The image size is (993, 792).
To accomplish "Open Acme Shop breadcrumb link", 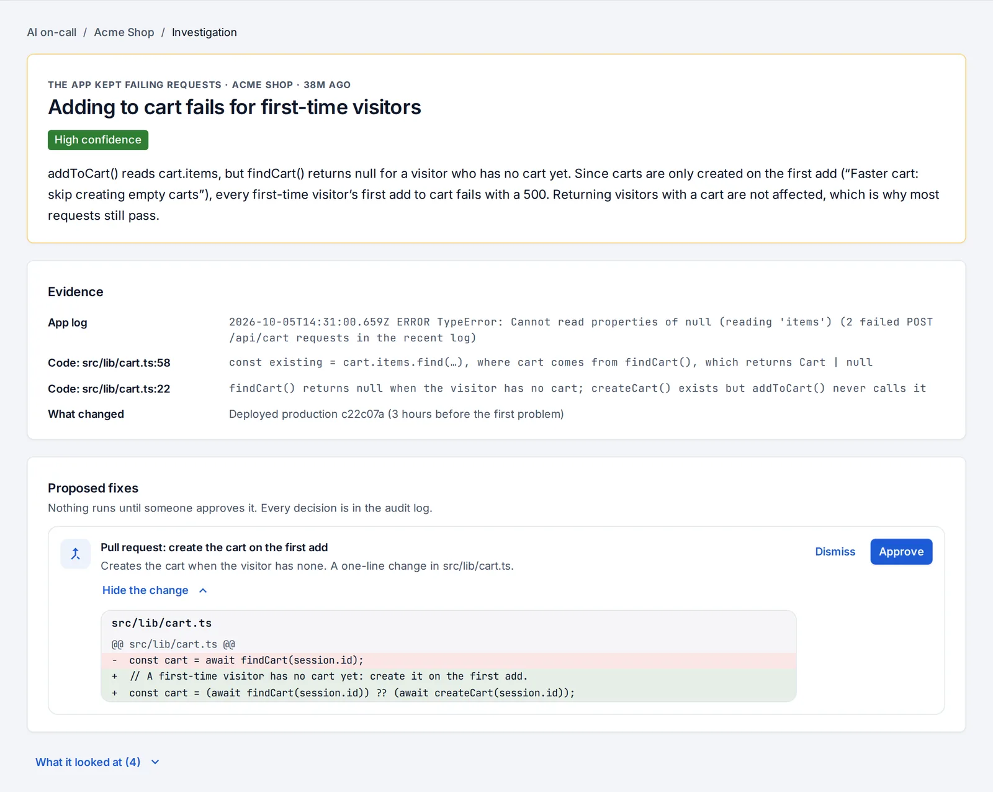I will tap(124, 32).
